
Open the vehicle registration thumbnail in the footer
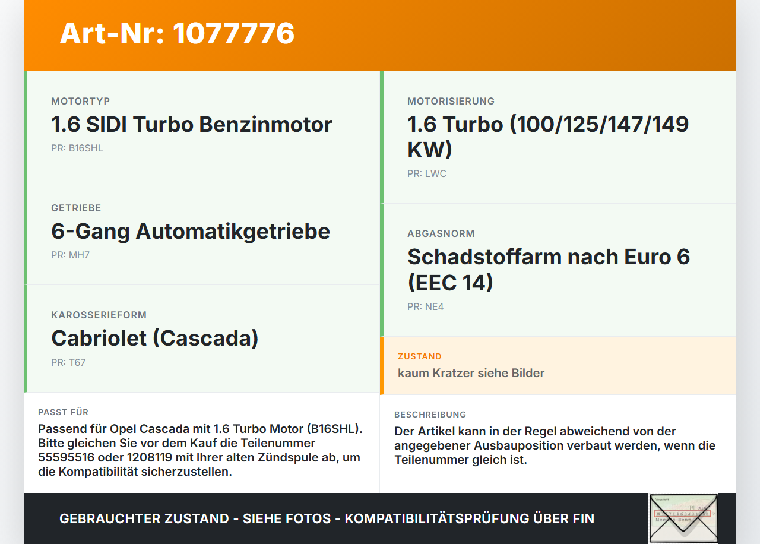pos(683,518)
